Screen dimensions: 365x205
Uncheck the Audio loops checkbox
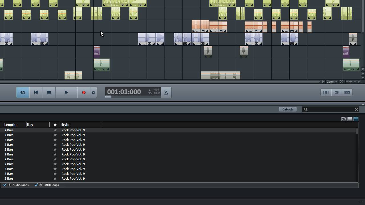click(x=5, y=185)
